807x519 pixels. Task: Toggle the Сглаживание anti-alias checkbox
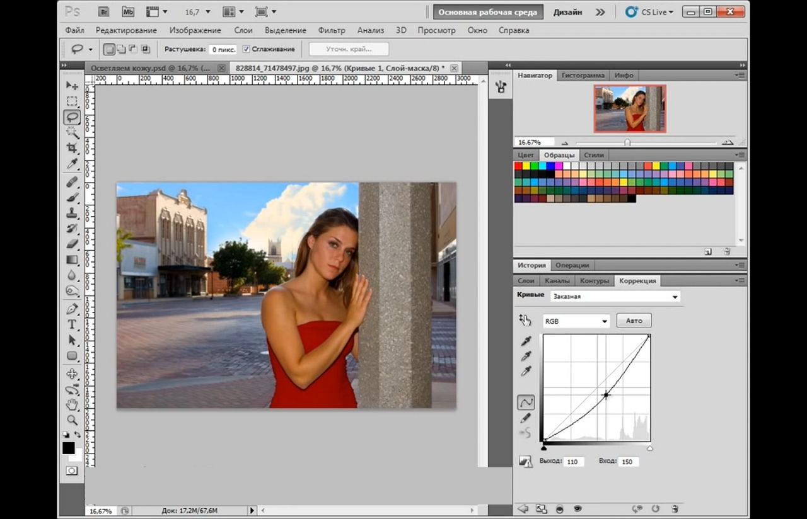(x=246, y=49)
